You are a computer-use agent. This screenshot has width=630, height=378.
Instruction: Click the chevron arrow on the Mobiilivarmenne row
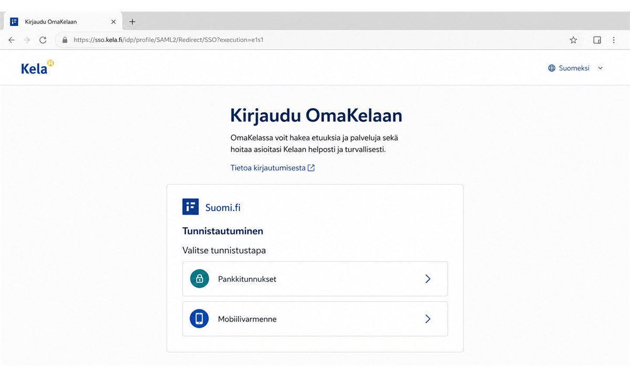pyautogui.click(x=428, y=319)
